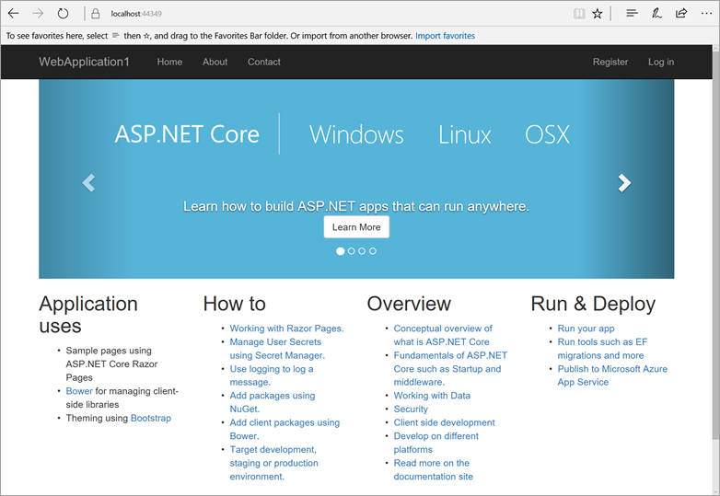Click the 'Application uses' heading
The width and height of the screenshot is (720, 496).
[x=88, y=315]
